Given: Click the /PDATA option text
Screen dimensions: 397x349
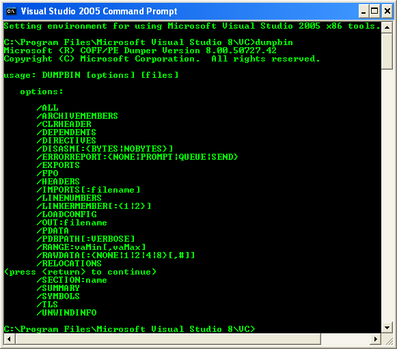Looking at the screenshot, I should tap(53, 231).
